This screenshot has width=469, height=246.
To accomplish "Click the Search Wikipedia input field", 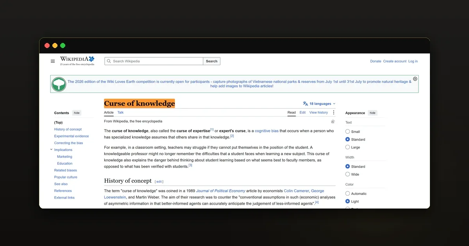I will 154,61.
